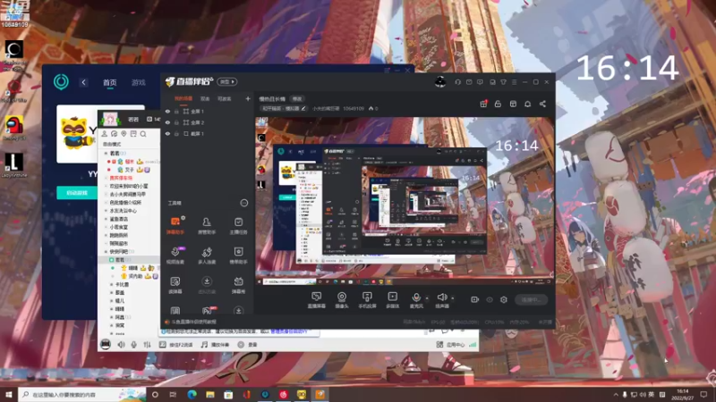Mute microphone in YY channel bottom bar
716x402 pixels.
133,345
